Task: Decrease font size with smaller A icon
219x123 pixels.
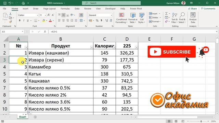Action: [x=53, y=15]
